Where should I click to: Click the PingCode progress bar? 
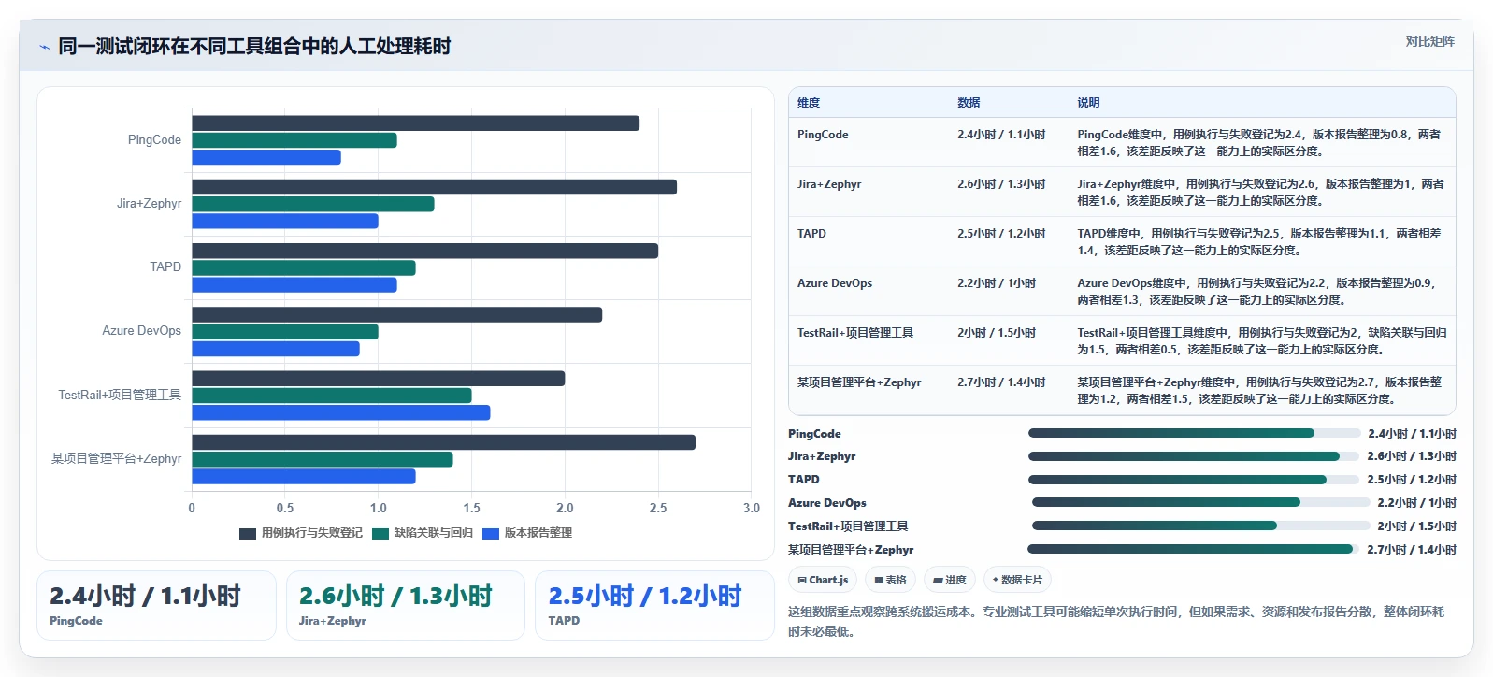[x=1195, y=433]
